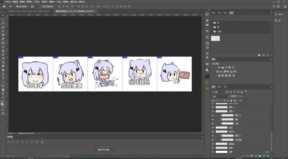Lock all attributes of selected layer
This screenshot has height=159, width=288.
pos(231,101)
